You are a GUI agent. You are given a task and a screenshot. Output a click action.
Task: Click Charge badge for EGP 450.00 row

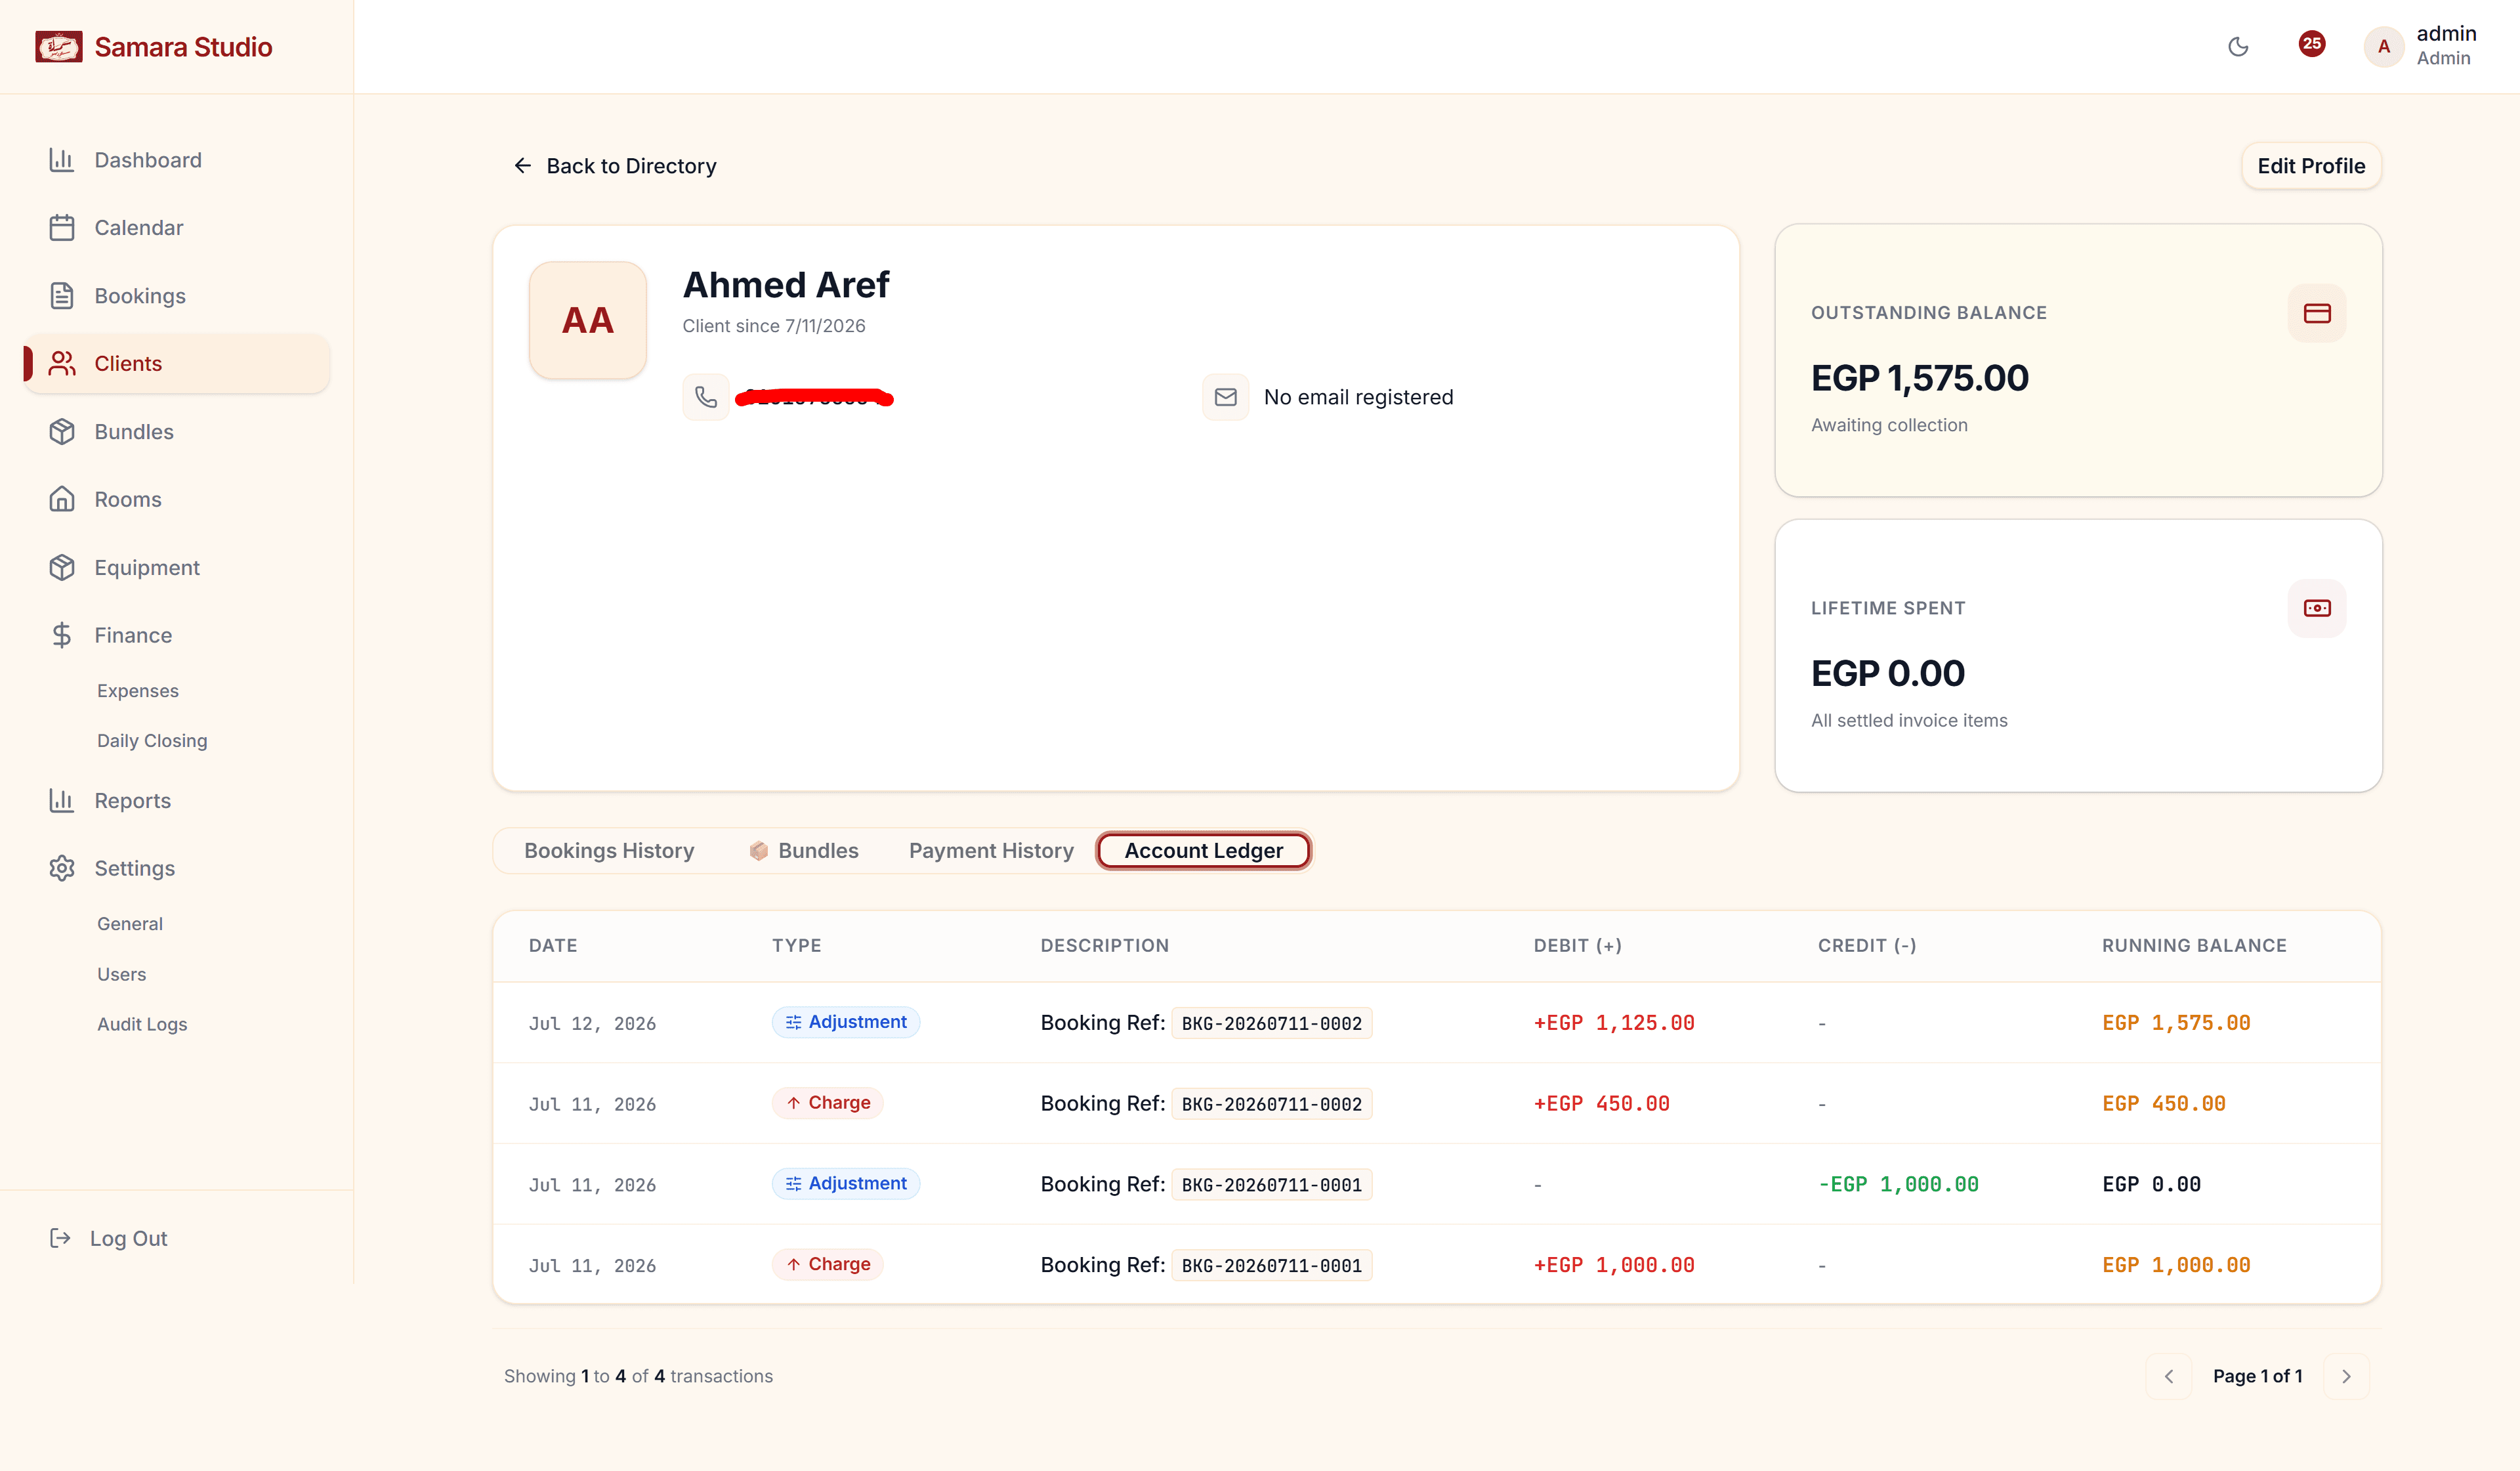pos(828,1103)
